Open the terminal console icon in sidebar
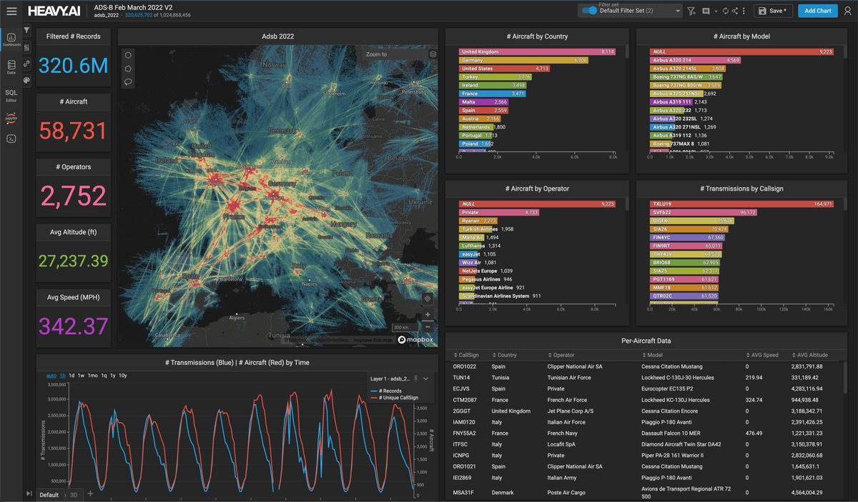Screen dimensions: 858x502 11,139
